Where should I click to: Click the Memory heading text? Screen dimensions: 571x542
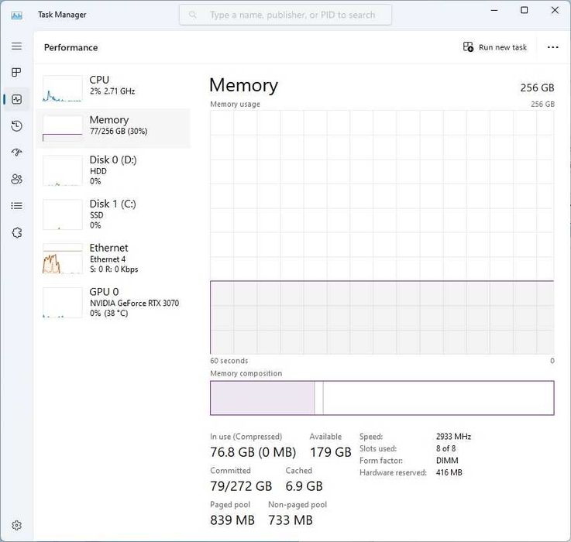[x=243, y=85]
